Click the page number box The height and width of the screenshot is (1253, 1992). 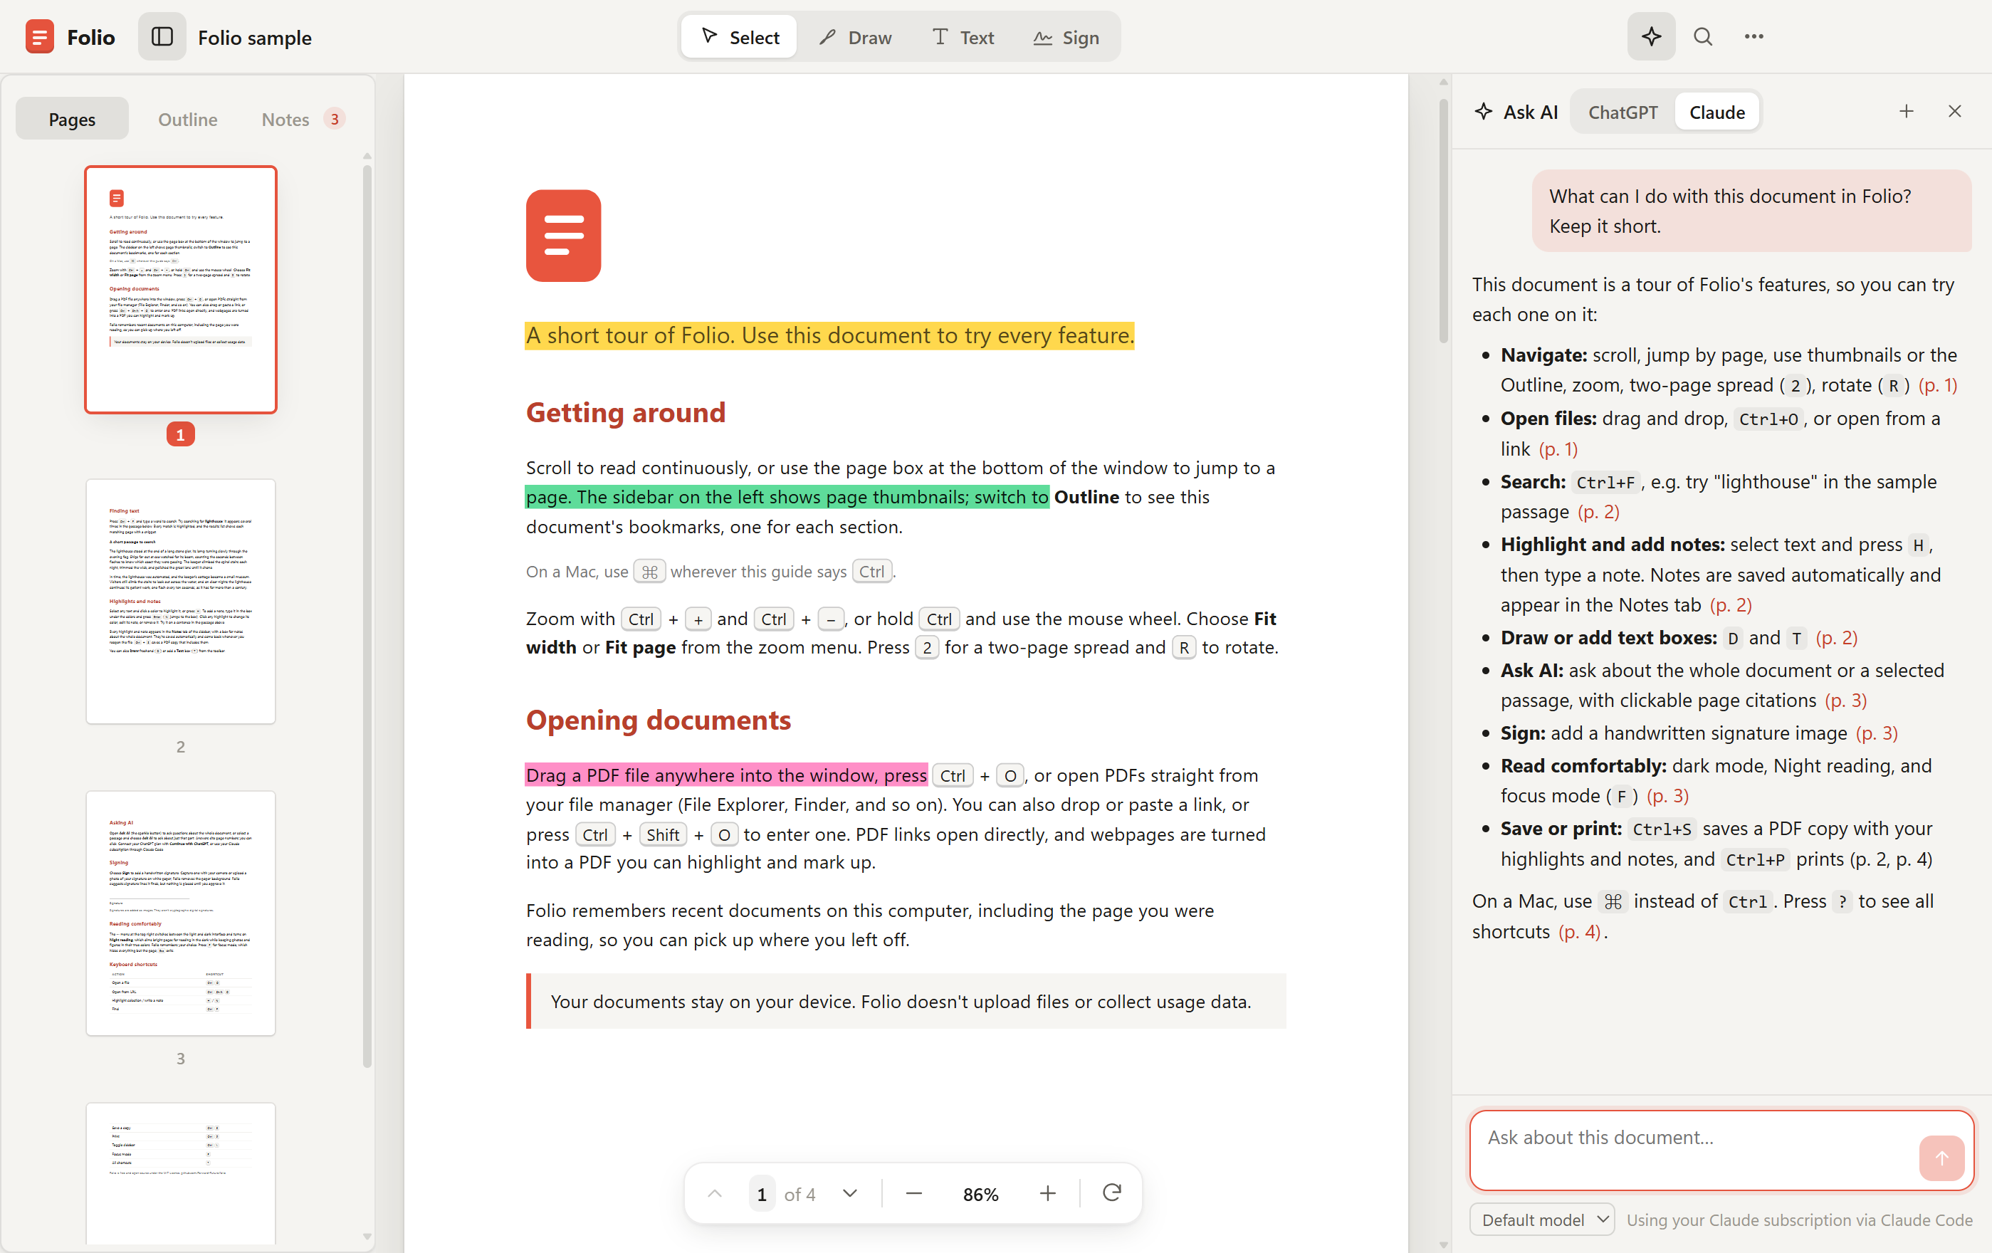pos(761,1193)
